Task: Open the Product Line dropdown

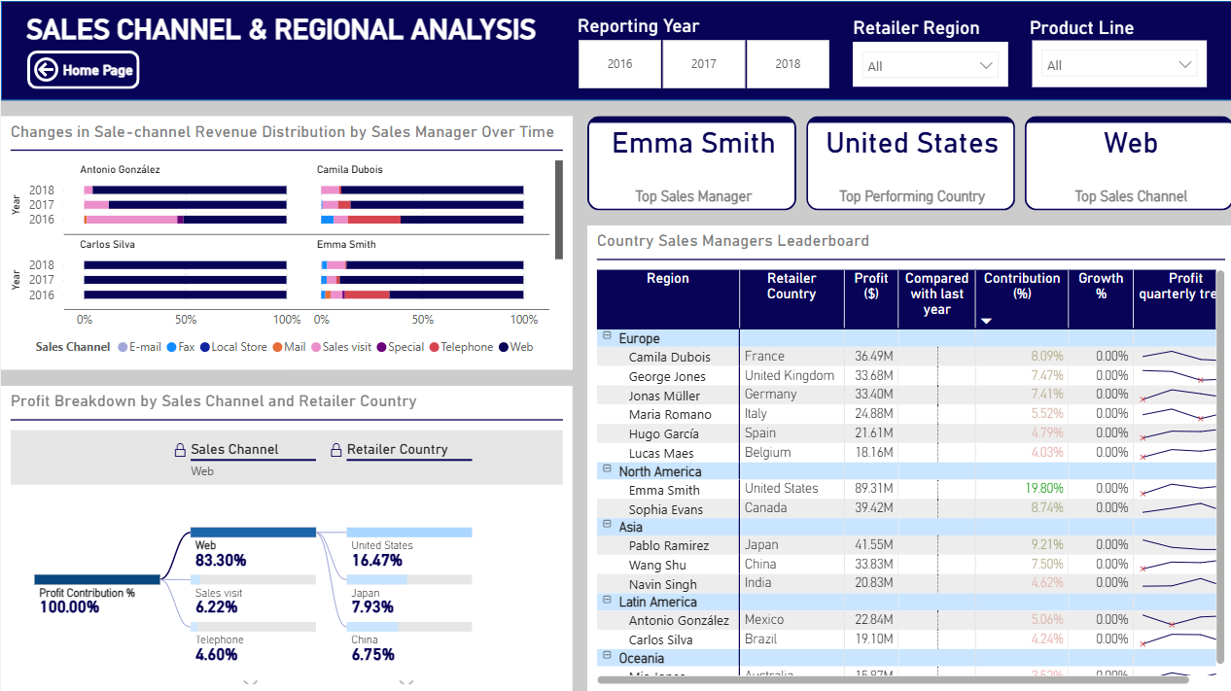Action: tap(1118, 65)
